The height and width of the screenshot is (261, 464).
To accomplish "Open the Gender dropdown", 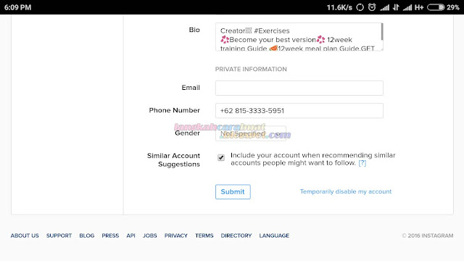I will click(251, 133).
